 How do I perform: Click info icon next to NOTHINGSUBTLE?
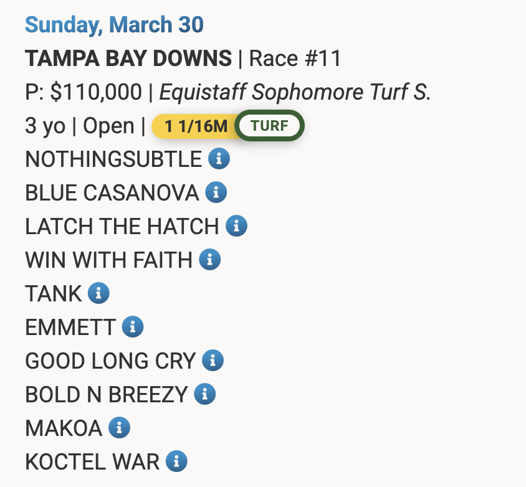pyautogui.click(x=219, y=159)
